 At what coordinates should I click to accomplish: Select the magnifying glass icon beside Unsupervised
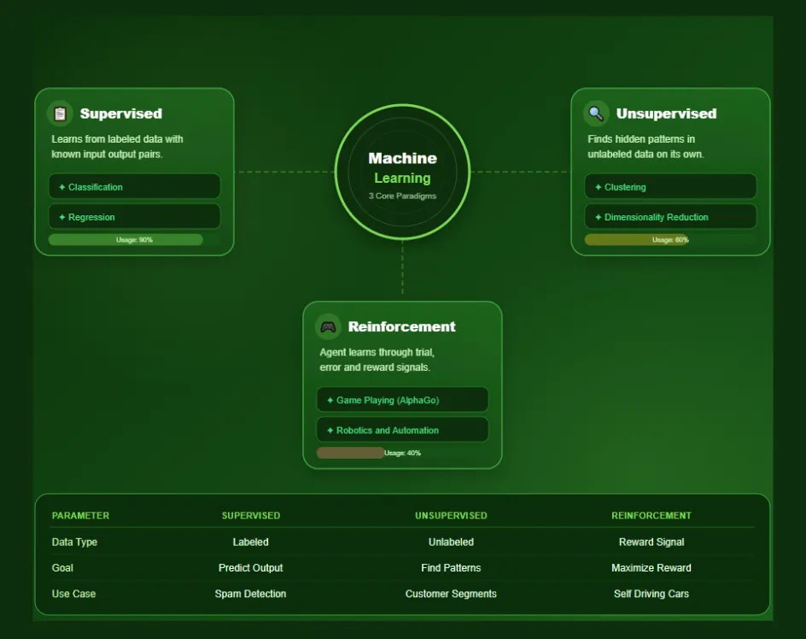tap(595, 113)
